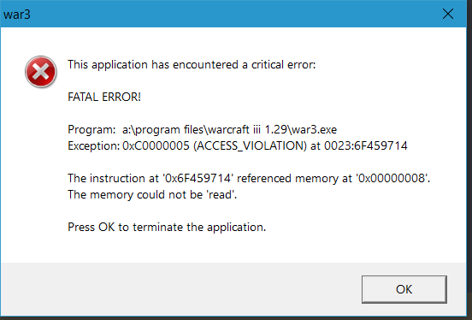Click the war3 title bar text
The height and width of the screenshot is (320, 472).
[17, 15]
